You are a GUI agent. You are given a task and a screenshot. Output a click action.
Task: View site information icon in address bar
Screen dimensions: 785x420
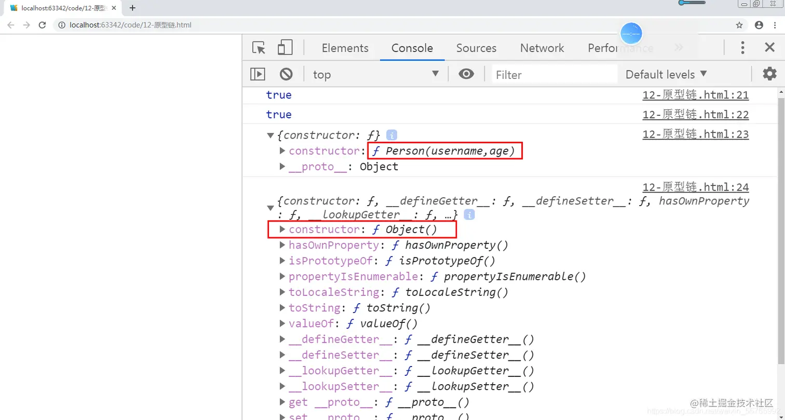61,25
